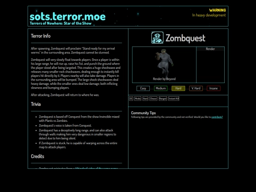Click the WARNING label in header
The height and width of the screenshot is (192, 256).
pos(218,10)
